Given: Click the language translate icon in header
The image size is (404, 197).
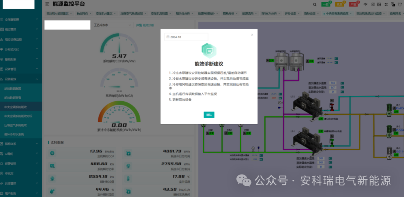Looking at the screenshot, I should [x=393, y=4].
